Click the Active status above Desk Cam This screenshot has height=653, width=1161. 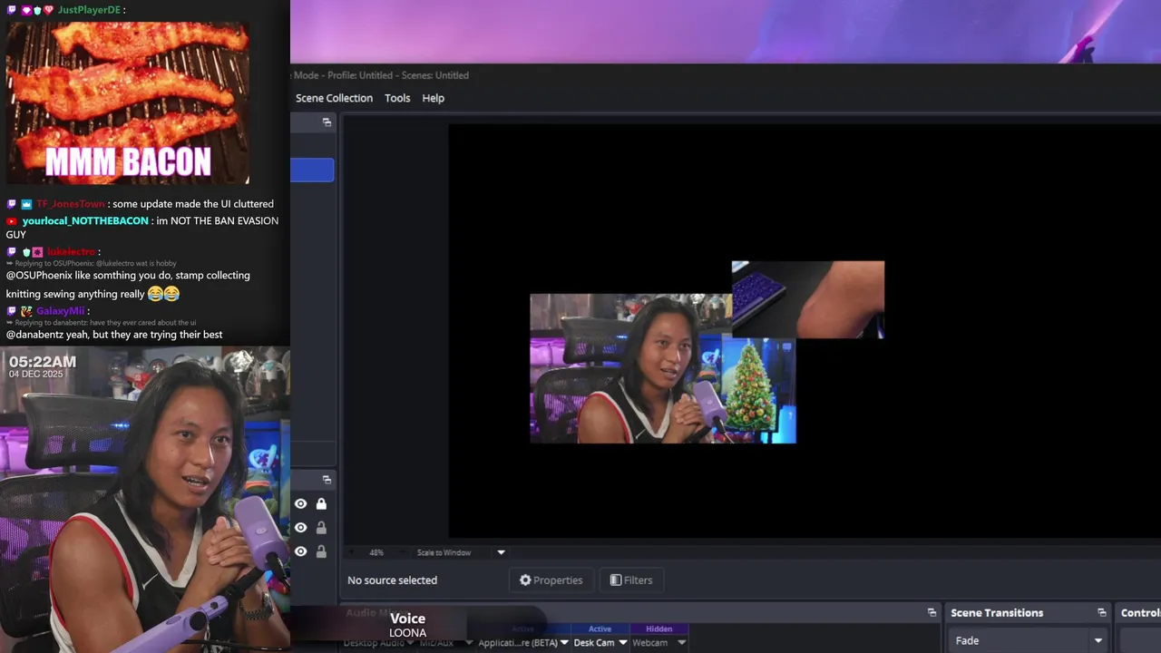point(600,629)
